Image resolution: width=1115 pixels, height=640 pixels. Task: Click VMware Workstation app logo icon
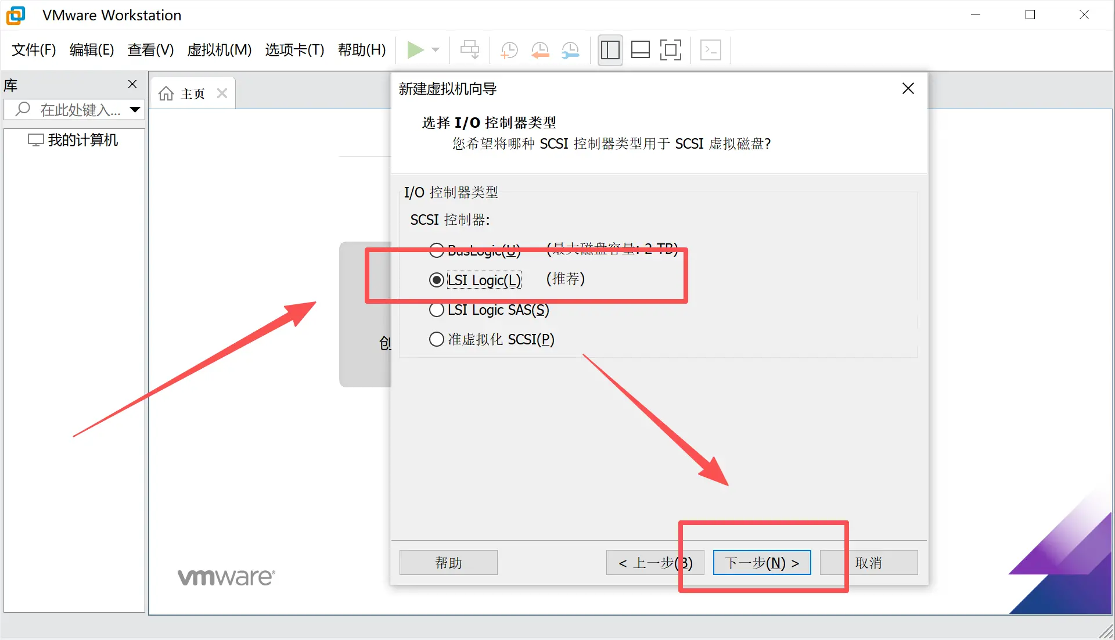point(16,15)
